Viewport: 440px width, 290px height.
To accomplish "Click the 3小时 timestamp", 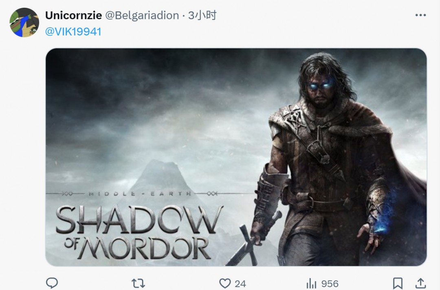I will point(202,15).
